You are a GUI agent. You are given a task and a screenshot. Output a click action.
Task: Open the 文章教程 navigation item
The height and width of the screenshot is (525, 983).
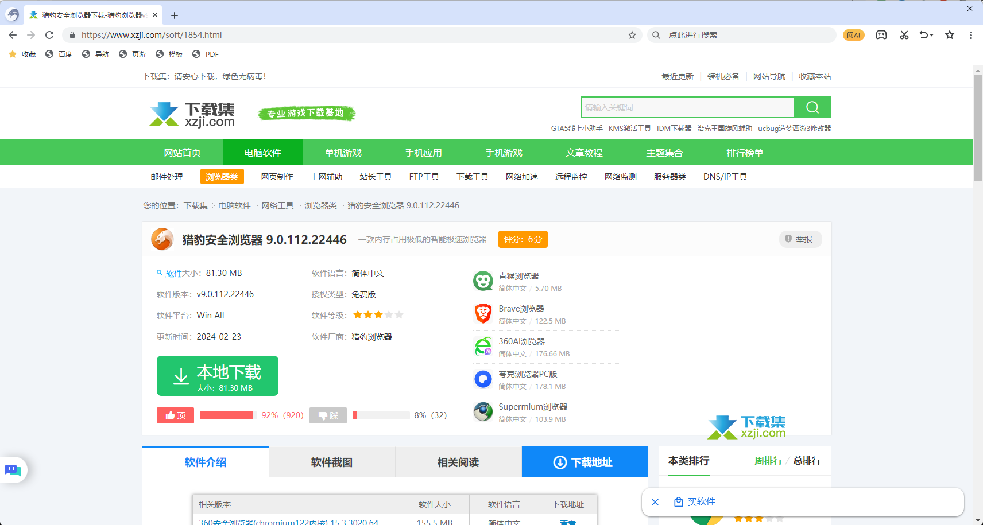pos(585,153)
